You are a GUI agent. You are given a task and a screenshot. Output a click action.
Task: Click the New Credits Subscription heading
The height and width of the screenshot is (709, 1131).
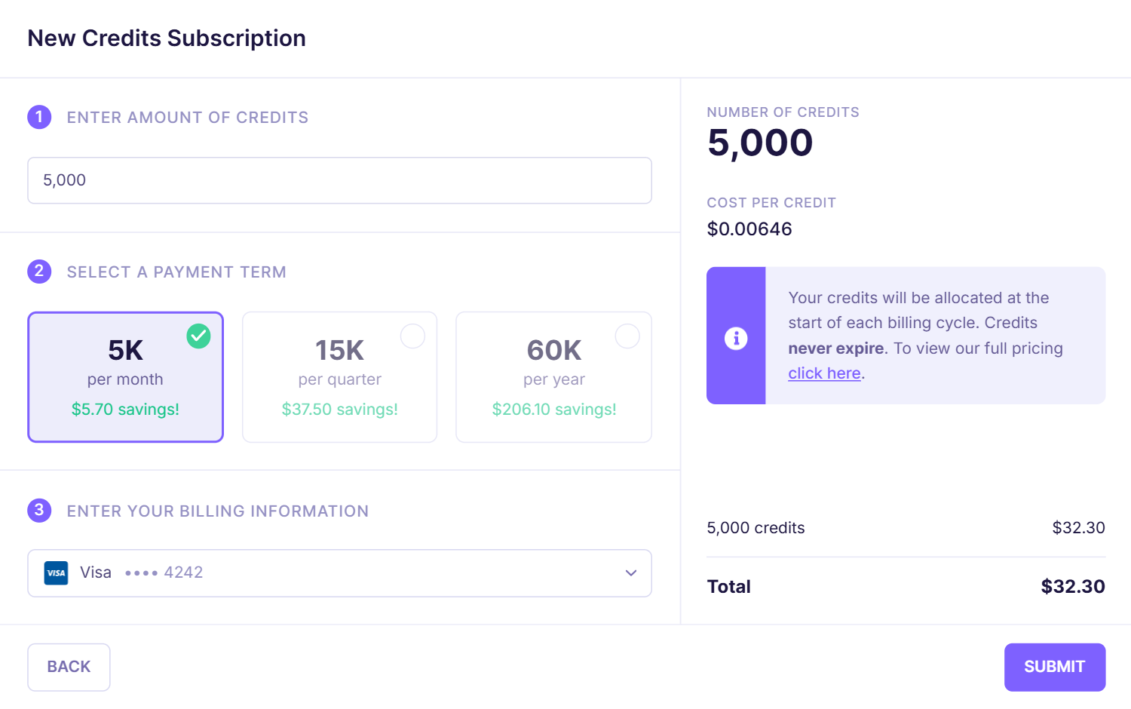(x=167, y=38)
